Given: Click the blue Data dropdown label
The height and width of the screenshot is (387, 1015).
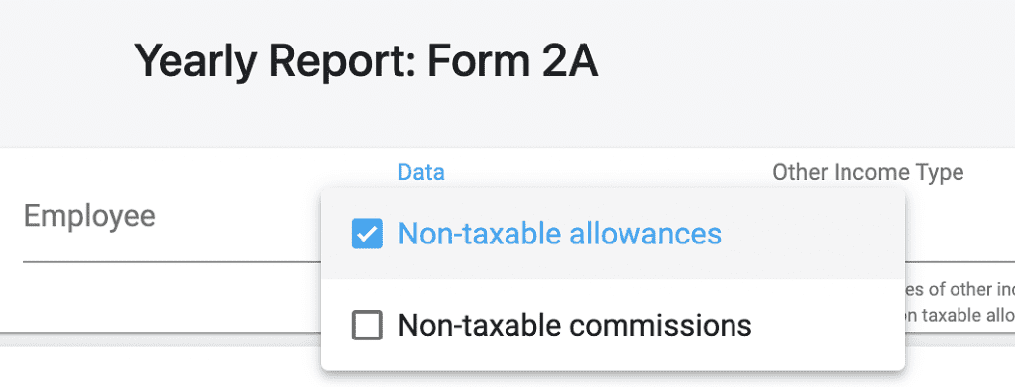Looking at the screenshot, I should (421, 172).
